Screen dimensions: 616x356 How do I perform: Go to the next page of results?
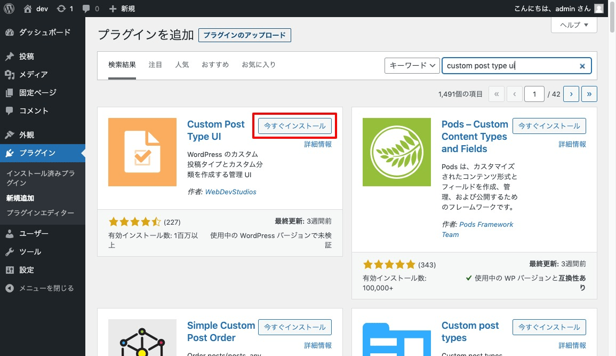[x=571, y=94]
